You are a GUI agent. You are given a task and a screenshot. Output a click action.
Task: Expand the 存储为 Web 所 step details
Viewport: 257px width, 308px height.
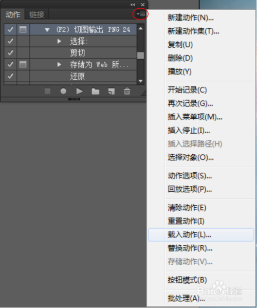pos(59,64)
